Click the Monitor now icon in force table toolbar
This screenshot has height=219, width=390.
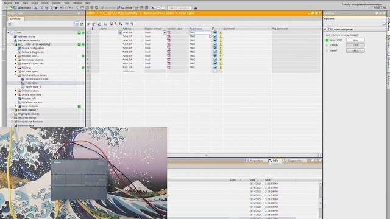click(132, 24)
